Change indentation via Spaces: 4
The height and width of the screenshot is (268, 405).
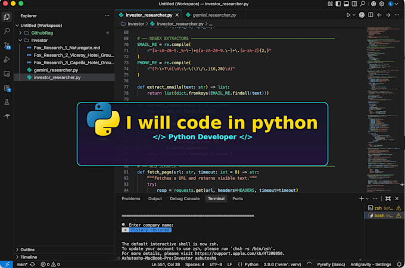click(195, 264)
